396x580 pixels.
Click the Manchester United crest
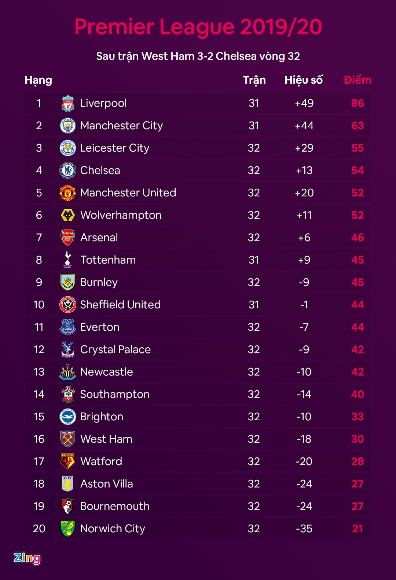click(x=68, y=193)
